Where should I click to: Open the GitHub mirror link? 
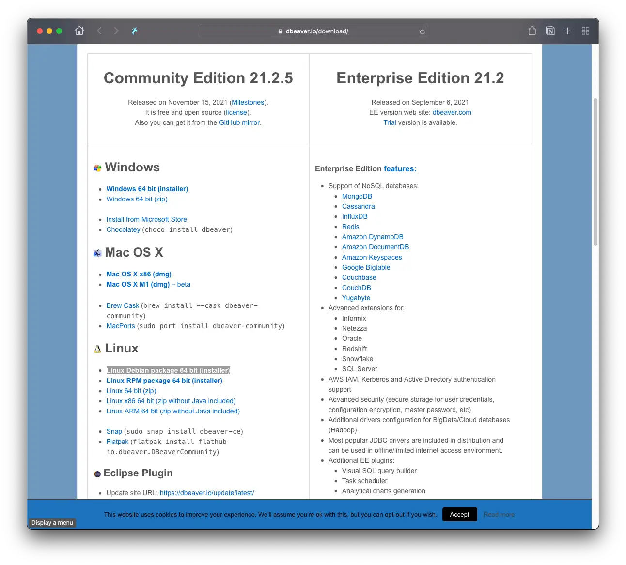(x=239, y=122)
